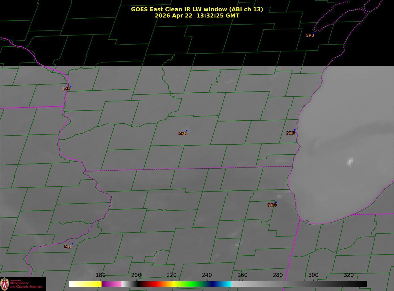Click the LSE station marker dot
Screen dimensions: 394x291
pos(70,86)
